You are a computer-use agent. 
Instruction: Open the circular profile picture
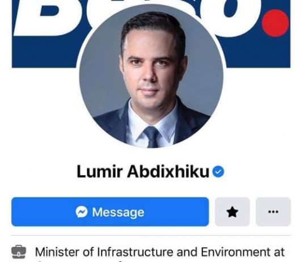151,76
